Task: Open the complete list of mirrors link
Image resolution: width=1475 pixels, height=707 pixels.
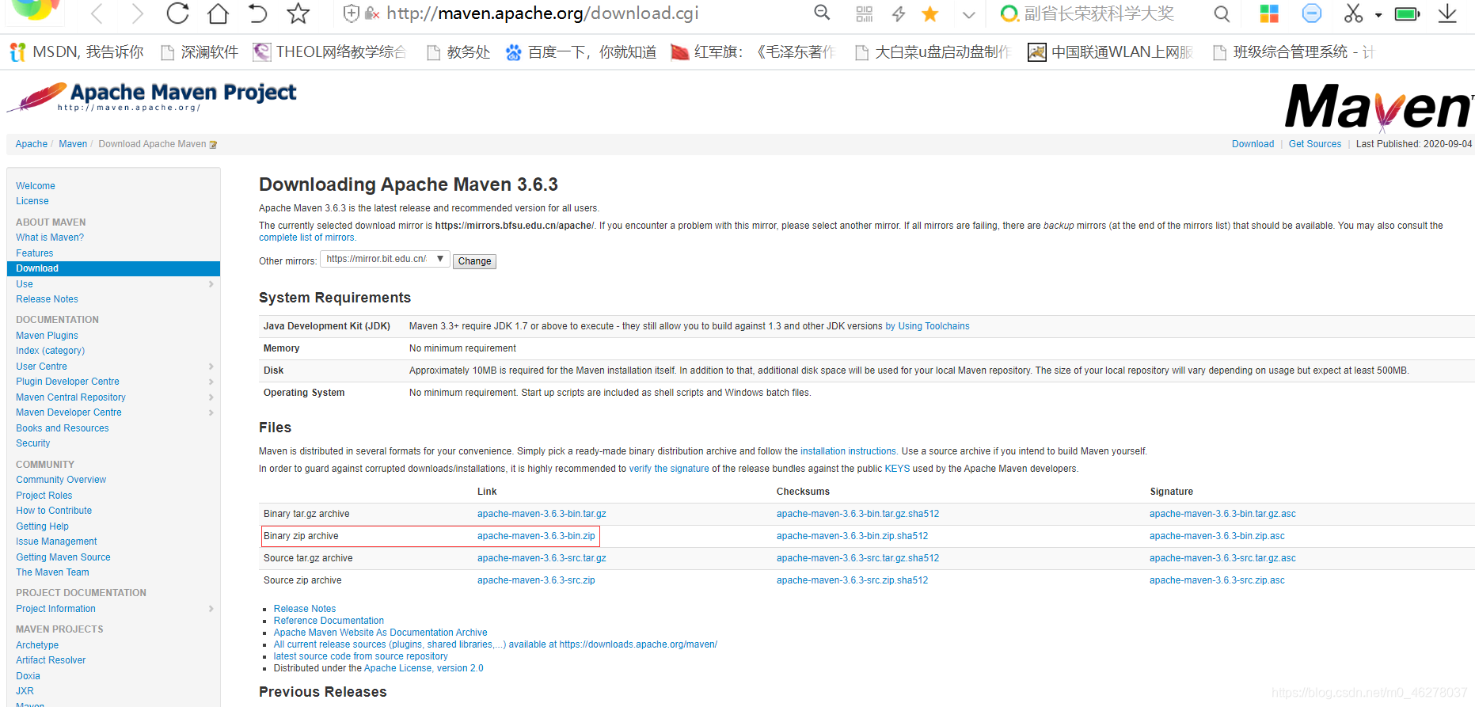Action: 307,238
